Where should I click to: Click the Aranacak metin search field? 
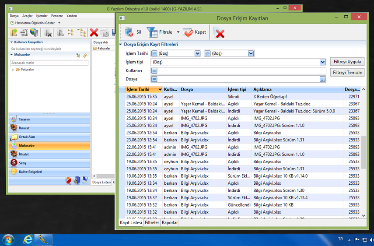pos(49,63)
